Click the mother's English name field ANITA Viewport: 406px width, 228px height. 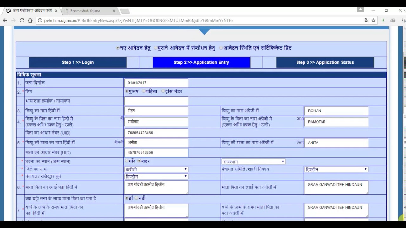coord(336,143)
